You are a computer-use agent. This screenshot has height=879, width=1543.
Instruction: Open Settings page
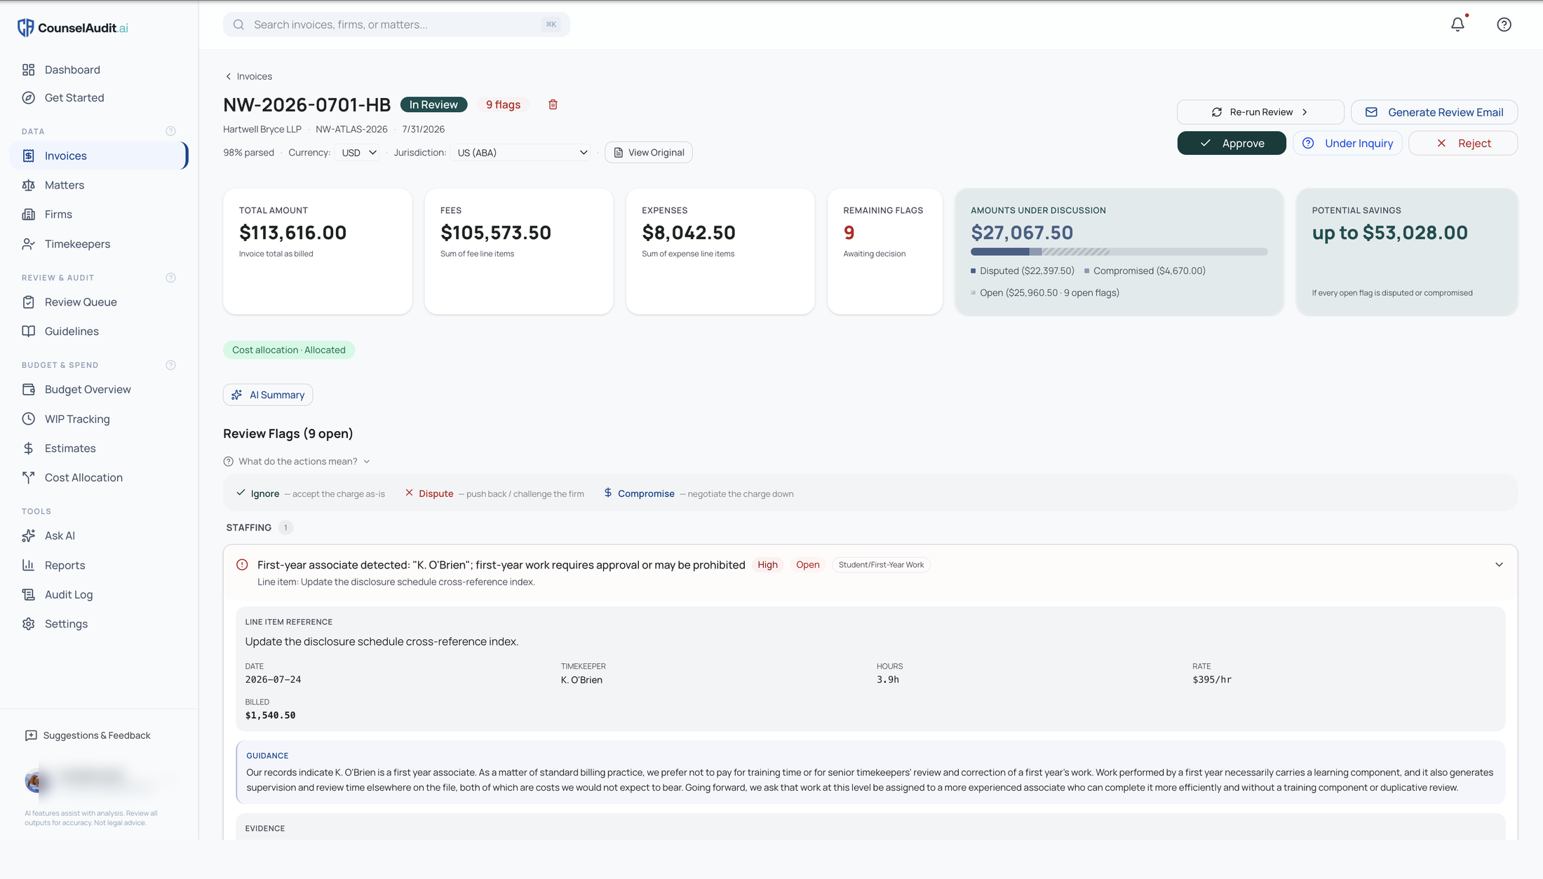pyautogui.click(x=99, y=625)
